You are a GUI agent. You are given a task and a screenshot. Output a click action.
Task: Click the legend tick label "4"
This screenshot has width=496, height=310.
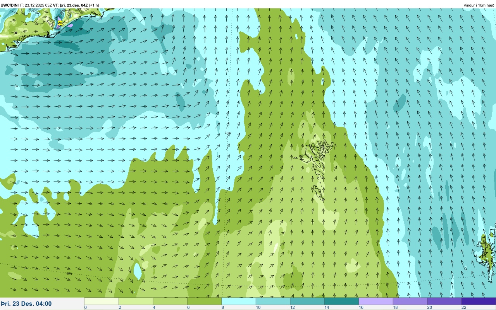click(x=154, y=307)
